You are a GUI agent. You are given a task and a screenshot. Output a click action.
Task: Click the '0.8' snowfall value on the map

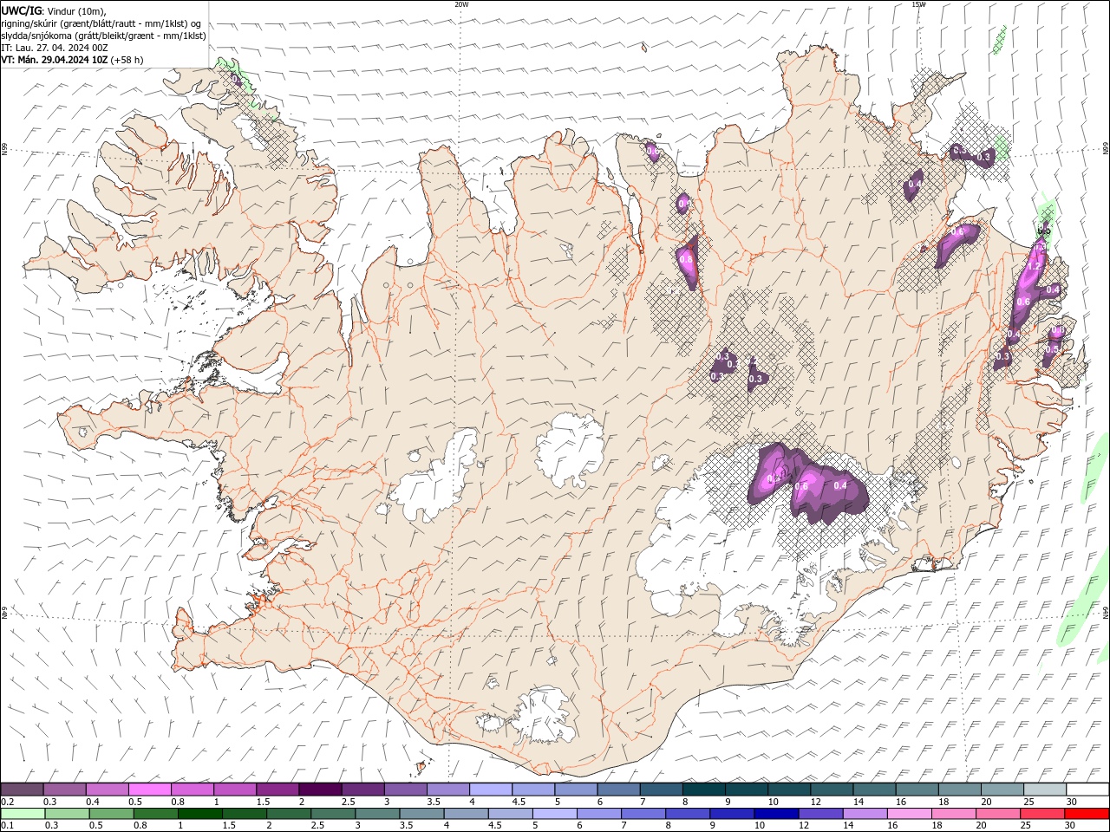pos(686,259)
